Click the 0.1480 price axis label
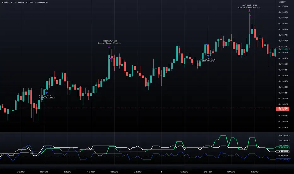 283,29
